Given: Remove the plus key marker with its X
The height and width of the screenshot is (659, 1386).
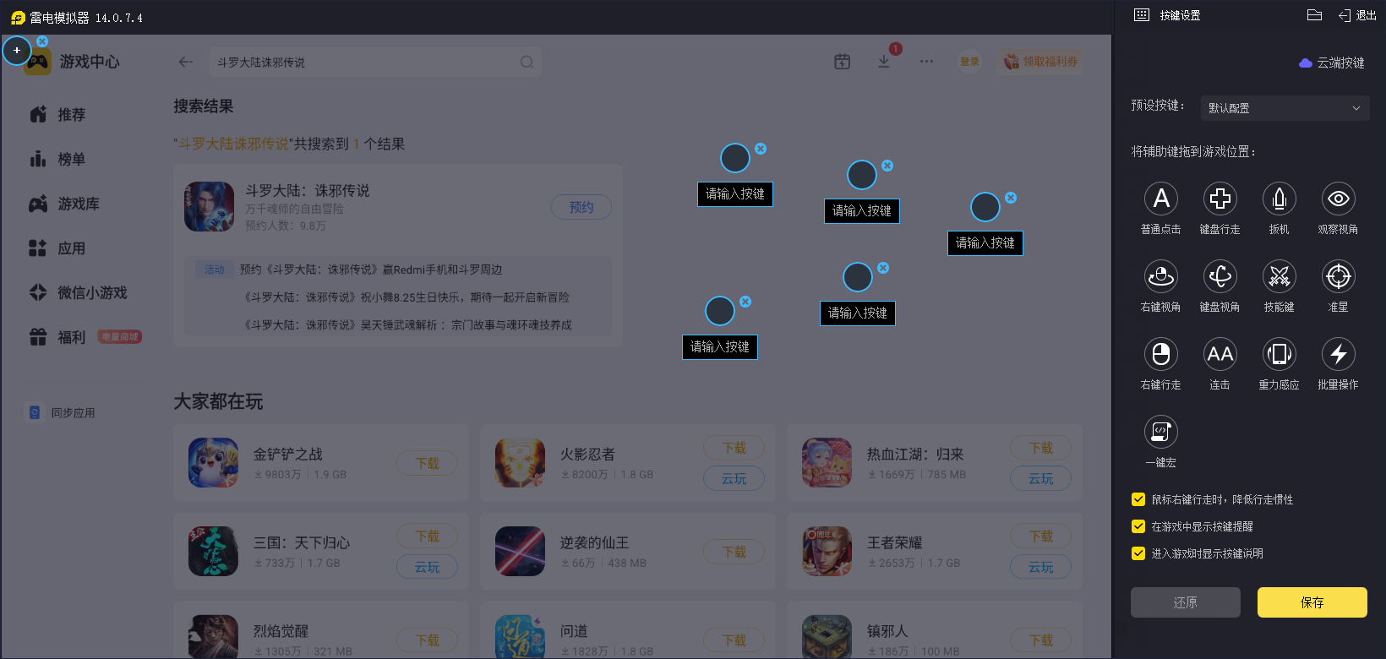Looking at the screenshot, I should click(42, 41).
